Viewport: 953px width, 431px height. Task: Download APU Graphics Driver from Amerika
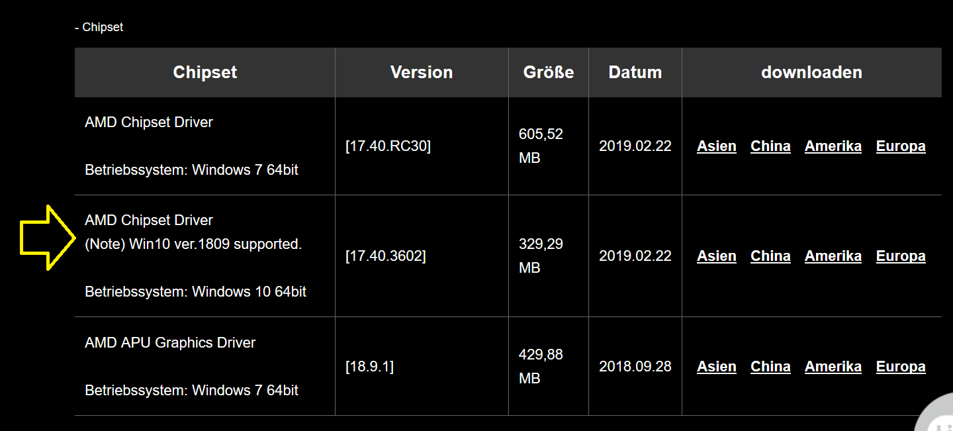pyautogui.click(x=833, y=367)
